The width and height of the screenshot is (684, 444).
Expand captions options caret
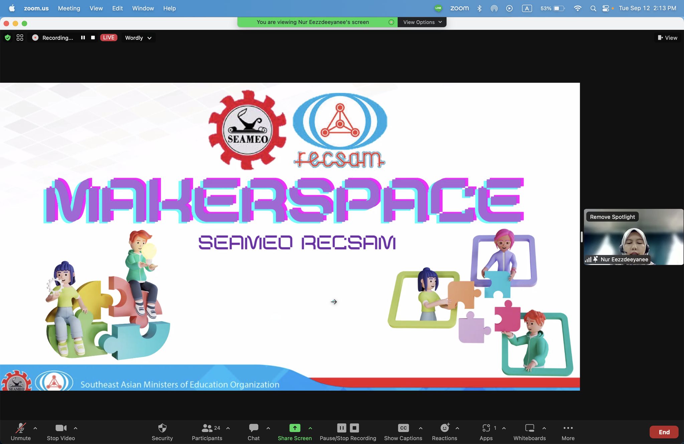[x=420, y=428]
